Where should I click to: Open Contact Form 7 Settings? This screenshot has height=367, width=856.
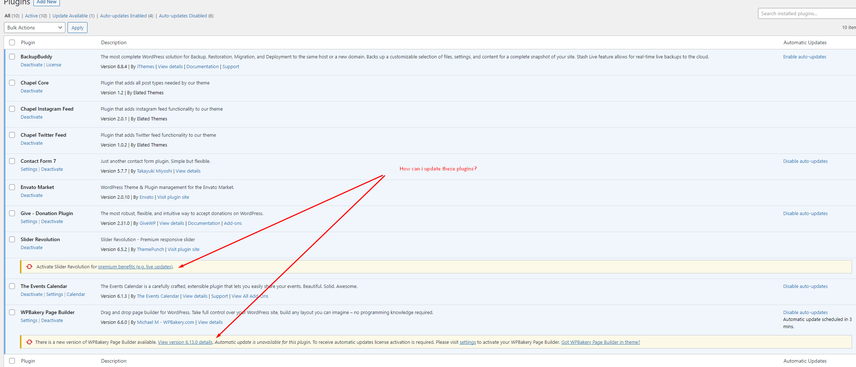29,169
